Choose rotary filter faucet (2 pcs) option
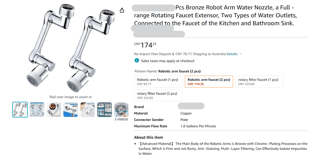Screen dimensions: 311x156 point(158,96)
